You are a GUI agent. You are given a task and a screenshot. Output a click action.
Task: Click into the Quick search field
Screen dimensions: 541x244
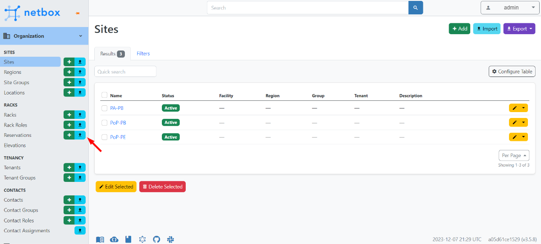[x=125, y=72]
